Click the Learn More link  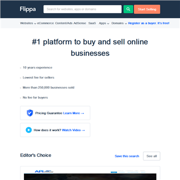pyautogui.click(x=73, y=113)
